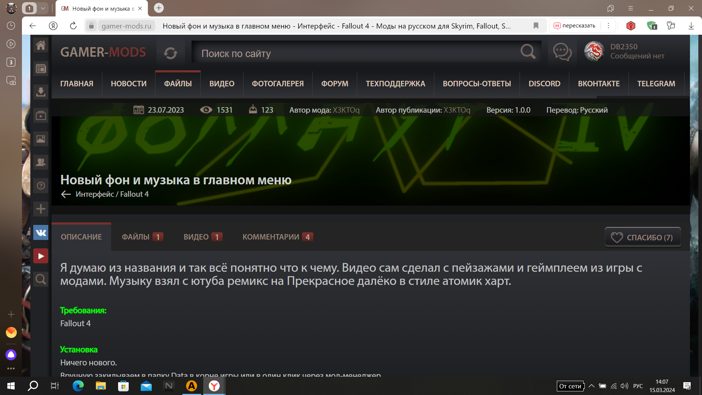Open browser downloads arrow icon
This screenshot has width=702, height=395.
click(691, 26)
